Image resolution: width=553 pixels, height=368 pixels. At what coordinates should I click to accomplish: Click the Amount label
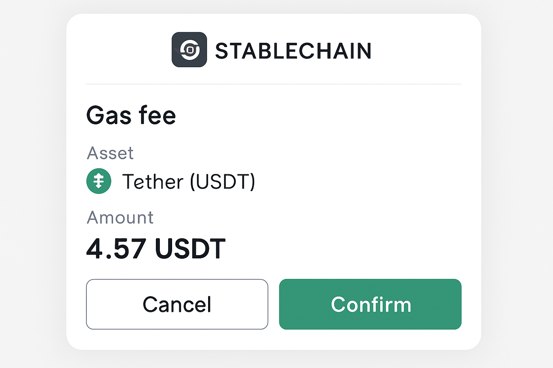pos(120,217)
